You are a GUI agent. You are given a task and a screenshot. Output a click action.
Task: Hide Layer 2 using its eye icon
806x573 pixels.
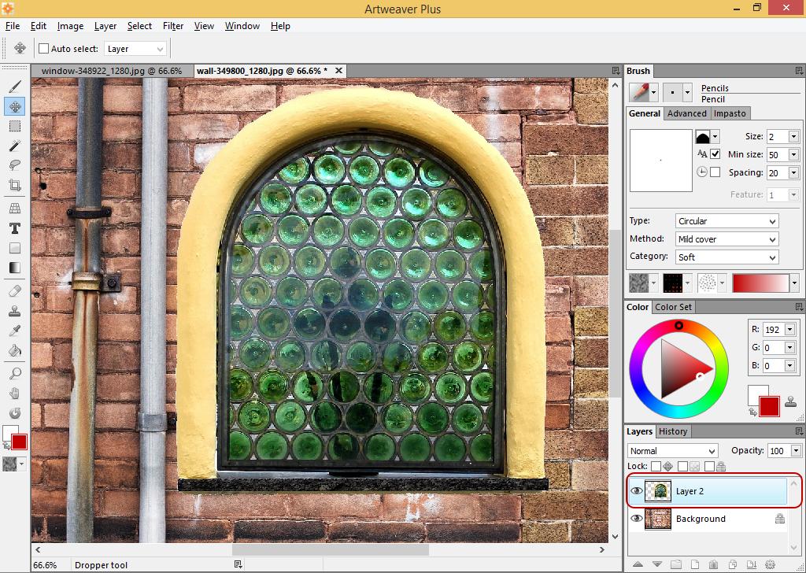coord(637,491)
